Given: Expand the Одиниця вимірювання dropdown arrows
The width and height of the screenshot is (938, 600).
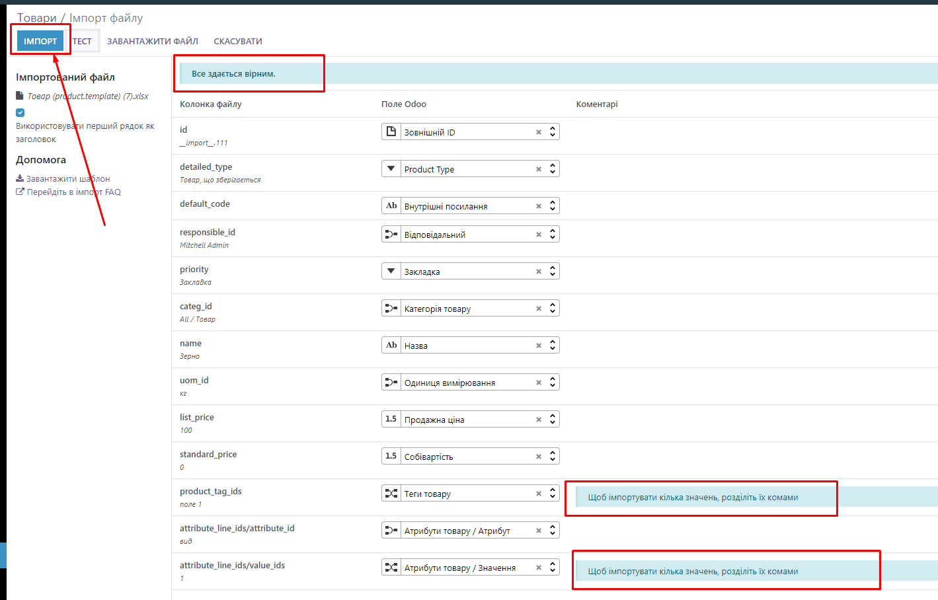Looking at the screenshot, I should click(x=553, y=383).
